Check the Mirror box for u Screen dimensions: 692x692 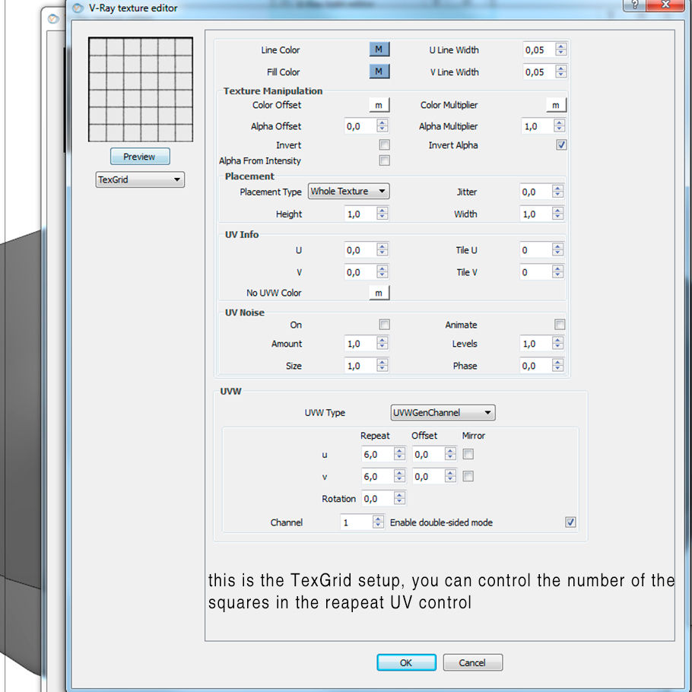click(468, 454)
